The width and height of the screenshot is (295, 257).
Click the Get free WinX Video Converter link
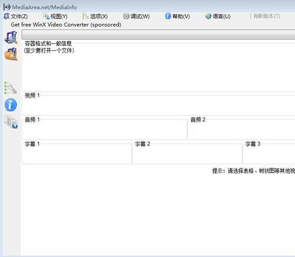[x=66, y=25]
